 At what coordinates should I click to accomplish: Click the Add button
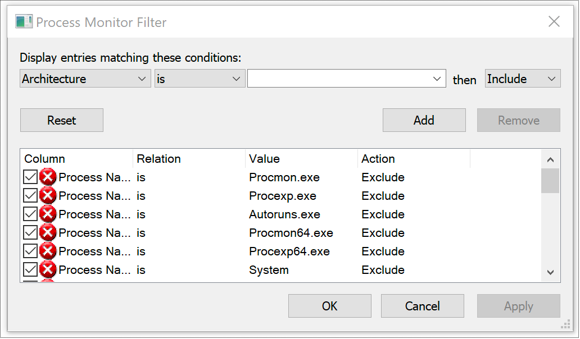tap(424, 120)
